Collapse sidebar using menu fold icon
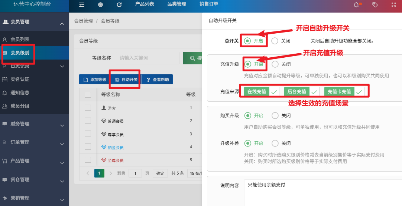This screenshot has width=402, height=206. [82, 4]
